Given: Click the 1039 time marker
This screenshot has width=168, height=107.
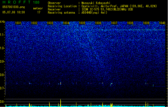Looking at the screenshot, I should click(146, 23).
